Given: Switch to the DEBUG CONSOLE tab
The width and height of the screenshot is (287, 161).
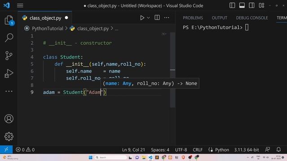Looking at the screenshot, I should point(252,18).
